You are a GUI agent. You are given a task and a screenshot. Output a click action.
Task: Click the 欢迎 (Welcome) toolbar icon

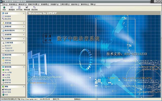click(4, 8)
